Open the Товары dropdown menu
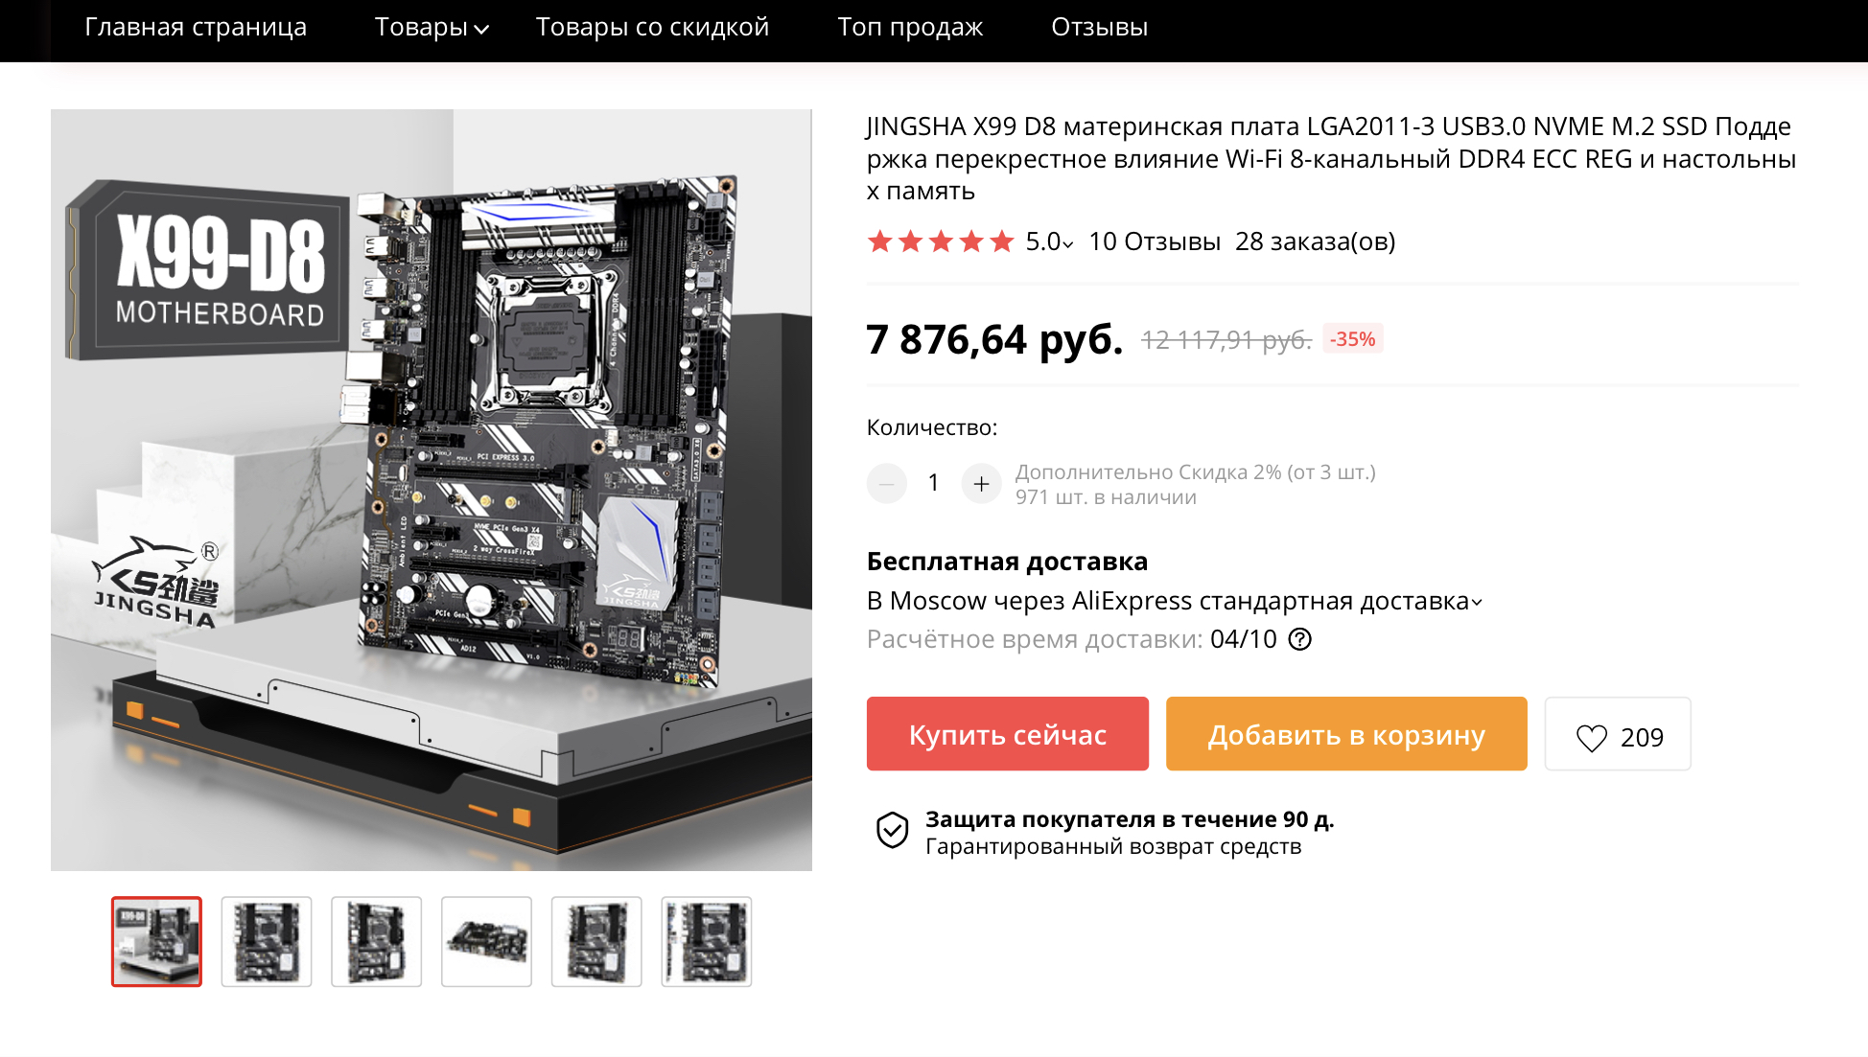The image size is (1868, 1057). tap(432, 27)
